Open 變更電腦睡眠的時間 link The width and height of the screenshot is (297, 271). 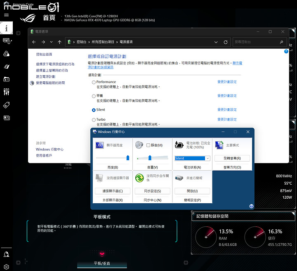pyautogui.click(x=50, y=83)
